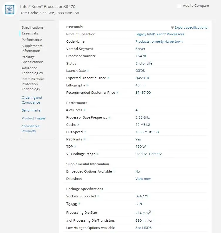The height and width of the screenshot is (233, 221).
Task: Click the 214 mm² die size value
Action: (x=143, y=213)
